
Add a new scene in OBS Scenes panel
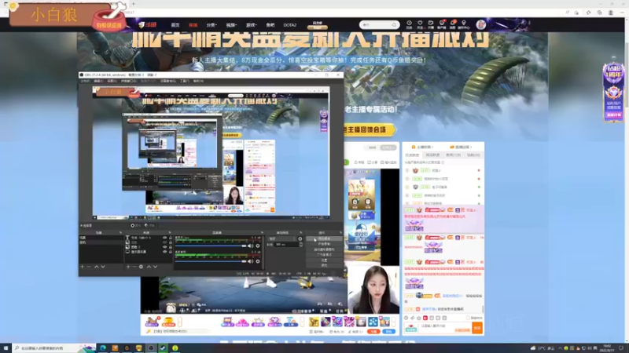pos(83,267)
